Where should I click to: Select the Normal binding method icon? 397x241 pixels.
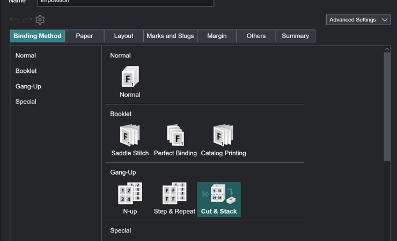tap(130, 78)
